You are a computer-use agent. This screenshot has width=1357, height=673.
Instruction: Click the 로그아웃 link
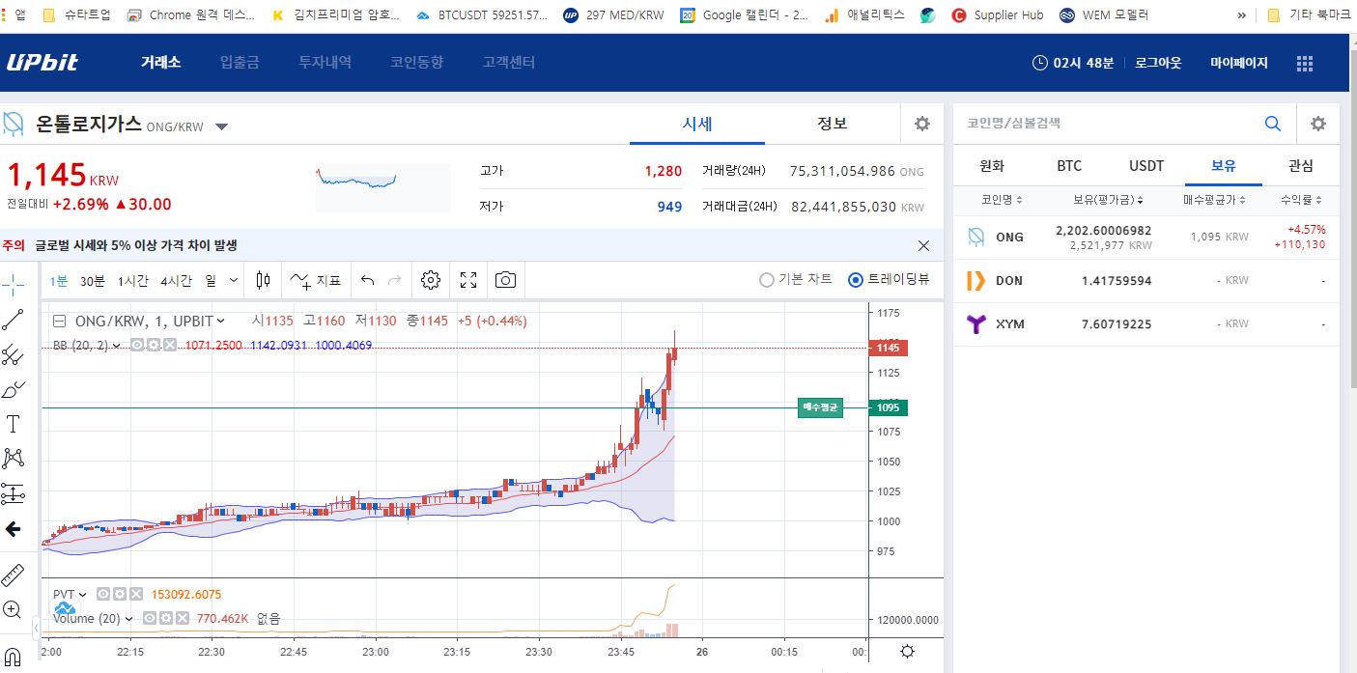(x=1157, y=63)
